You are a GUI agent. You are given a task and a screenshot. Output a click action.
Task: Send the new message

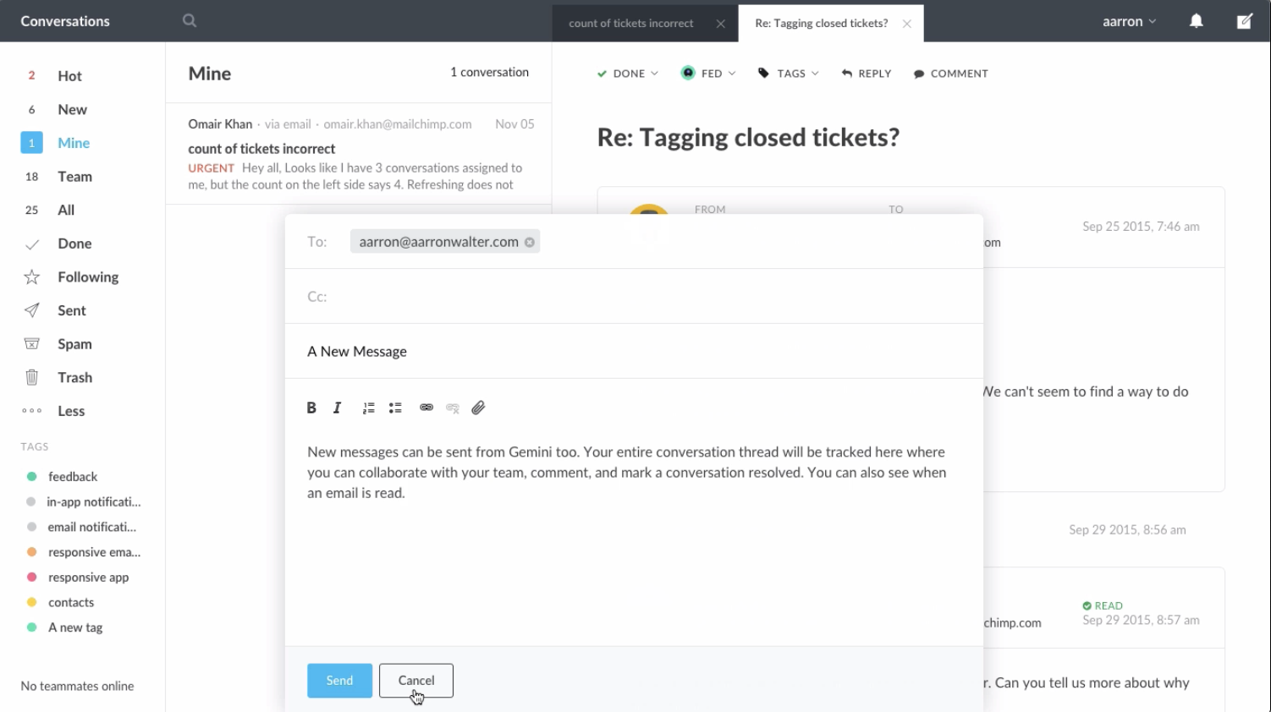[339, 681]
